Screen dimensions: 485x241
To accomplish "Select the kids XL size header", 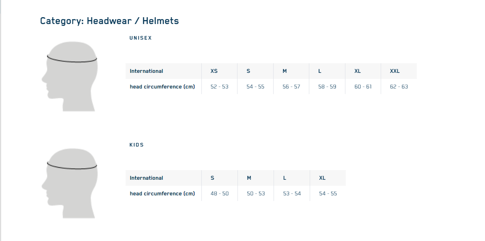I will click(x=322, y=178).
